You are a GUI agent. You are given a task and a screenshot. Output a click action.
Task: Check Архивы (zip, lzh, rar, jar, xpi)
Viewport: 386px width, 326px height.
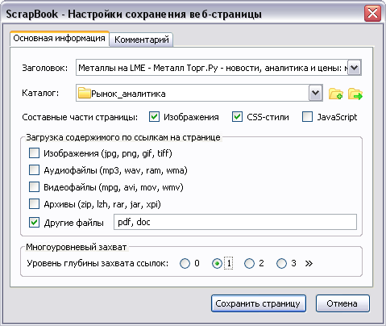tap(34, 204)
